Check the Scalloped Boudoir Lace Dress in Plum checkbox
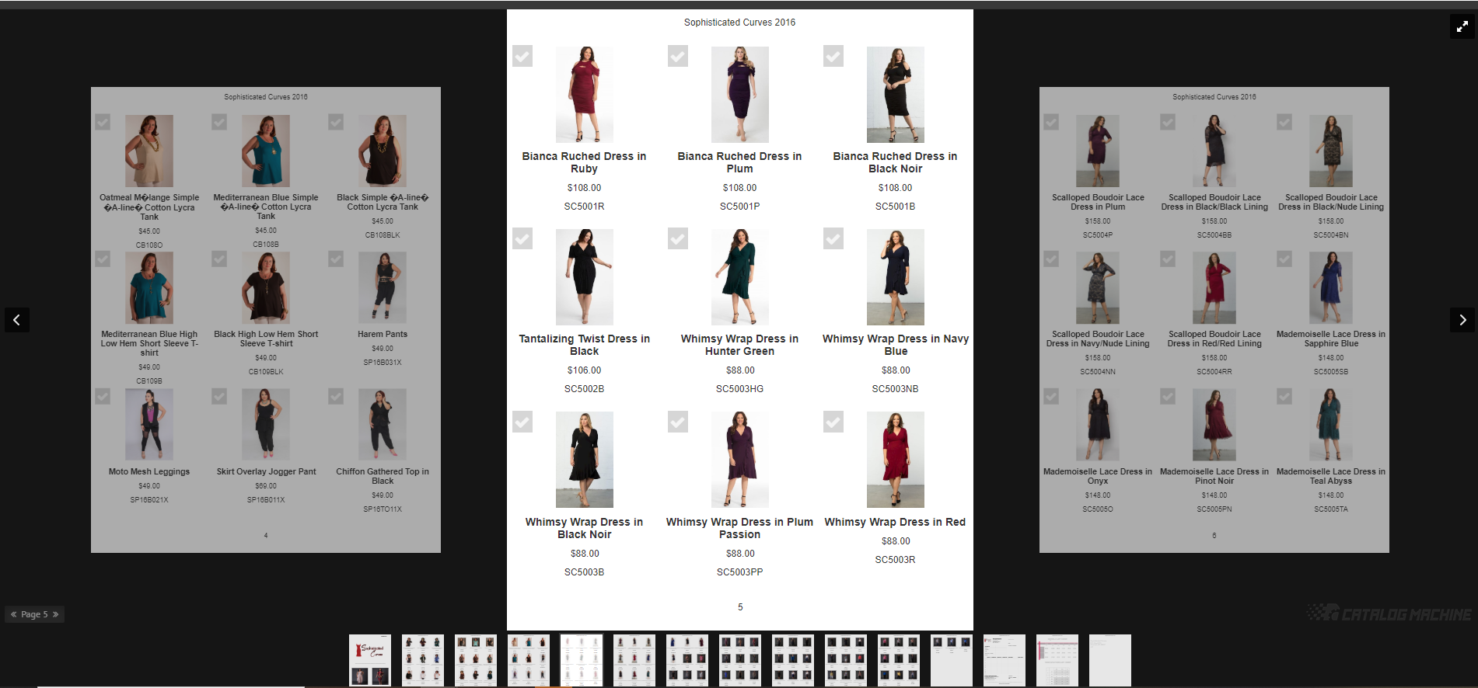This screenshot has width=1478, height=688. [1051, 122]
